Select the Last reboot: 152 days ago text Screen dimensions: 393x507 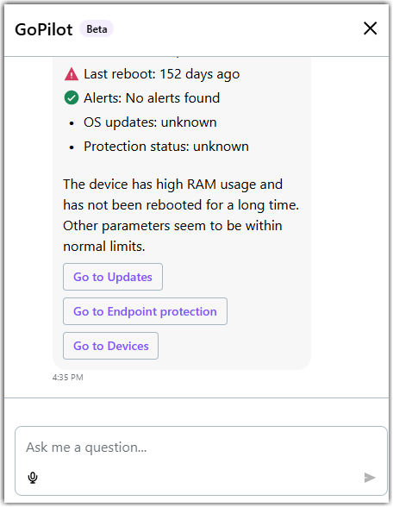tap(162, 74)
